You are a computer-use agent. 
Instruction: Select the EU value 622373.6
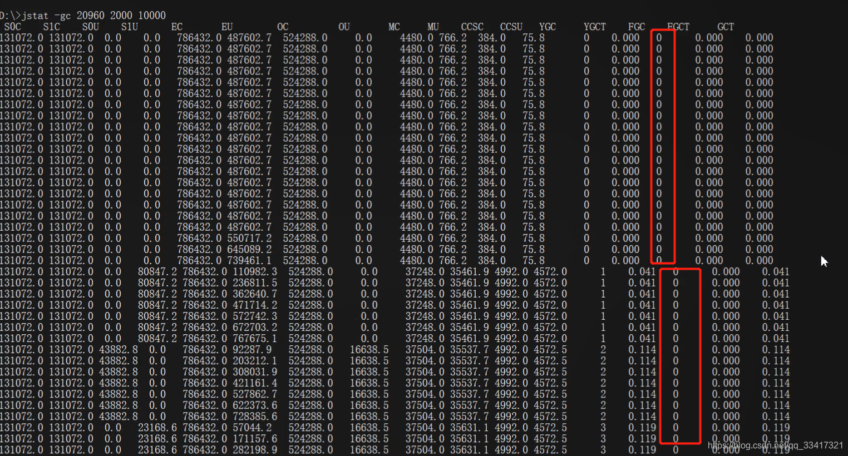click(x=255, y=405)
